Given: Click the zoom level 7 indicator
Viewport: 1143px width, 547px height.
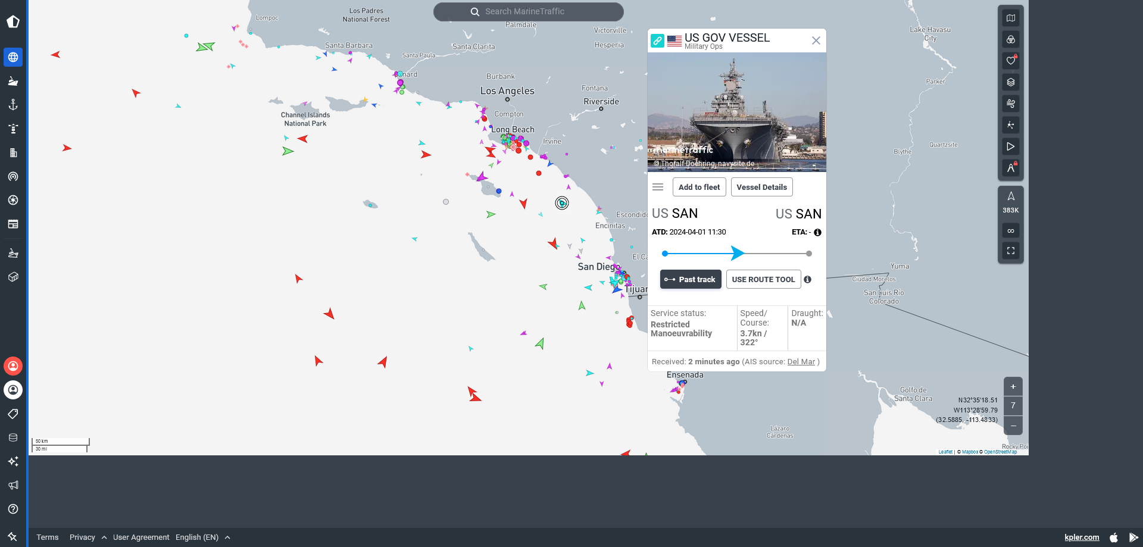Looking at the screenshot, I should [x=1013, y=406].
